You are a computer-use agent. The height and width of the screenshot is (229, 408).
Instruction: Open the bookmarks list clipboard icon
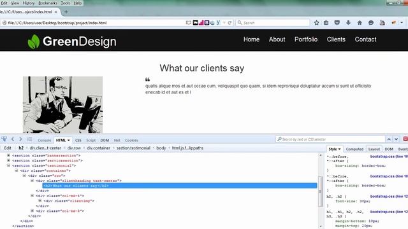click(x=326, y=23)
